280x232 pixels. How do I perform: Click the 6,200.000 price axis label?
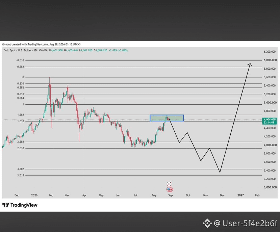[x=270, y=52]
